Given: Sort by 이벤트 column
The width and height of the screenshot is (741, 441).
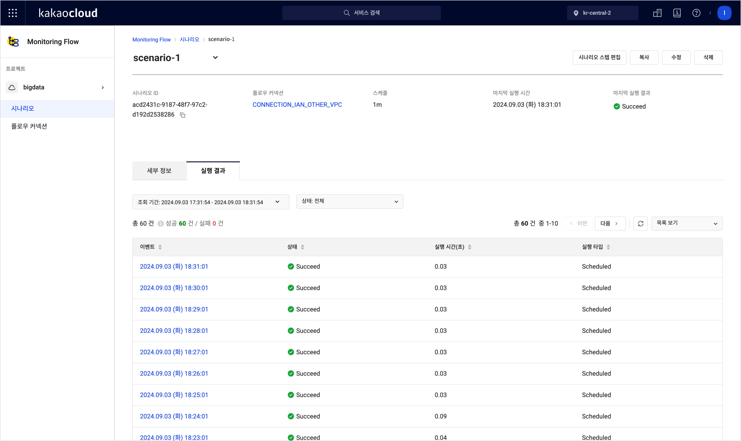Looking at the screenshot, I should tap(160, 247).
